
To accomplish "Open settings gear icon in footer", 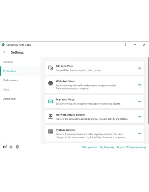I will 11,147.
